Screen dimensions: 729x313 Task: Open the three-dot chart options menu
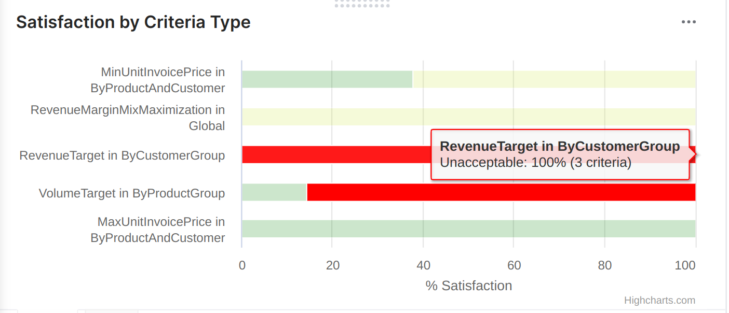[x=688, y=22]
